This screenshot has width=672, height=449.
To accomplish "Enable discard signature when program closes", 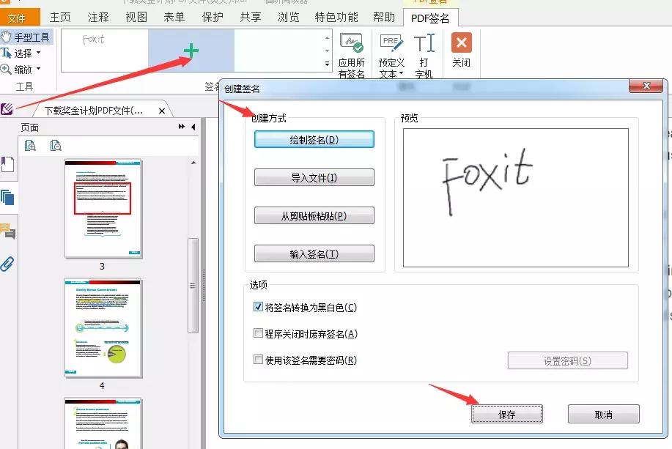I will (258, 334).
